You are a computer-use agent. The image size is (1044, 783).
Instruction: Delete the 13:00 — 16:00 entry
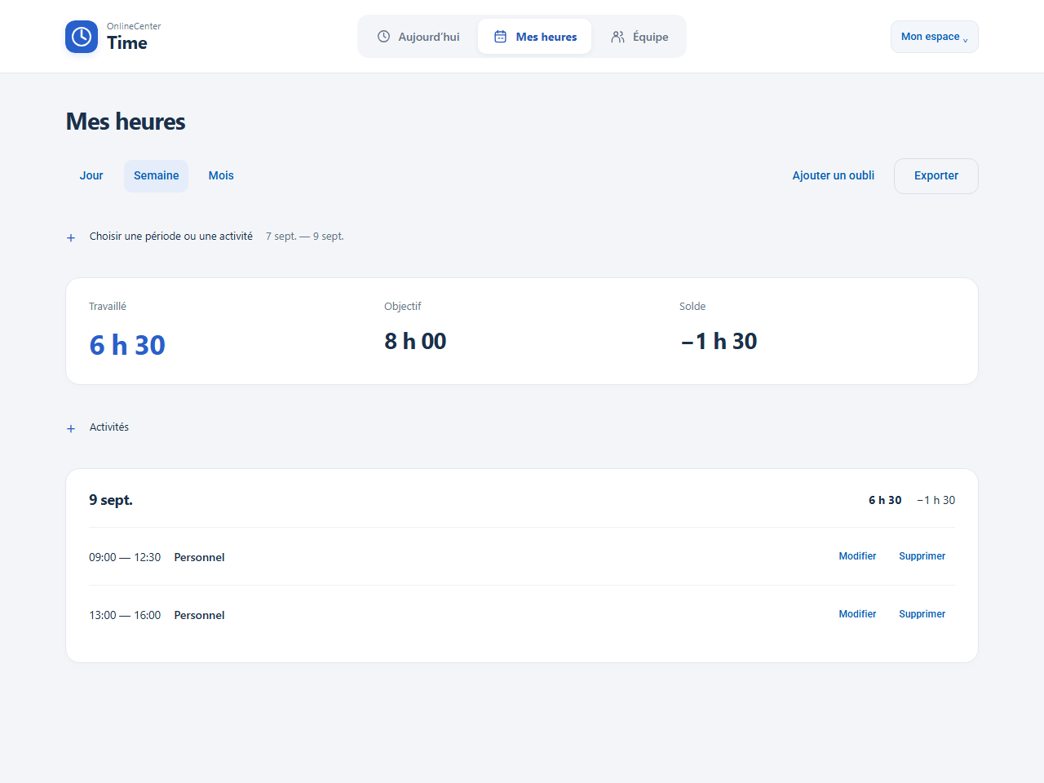click(922, 614)
